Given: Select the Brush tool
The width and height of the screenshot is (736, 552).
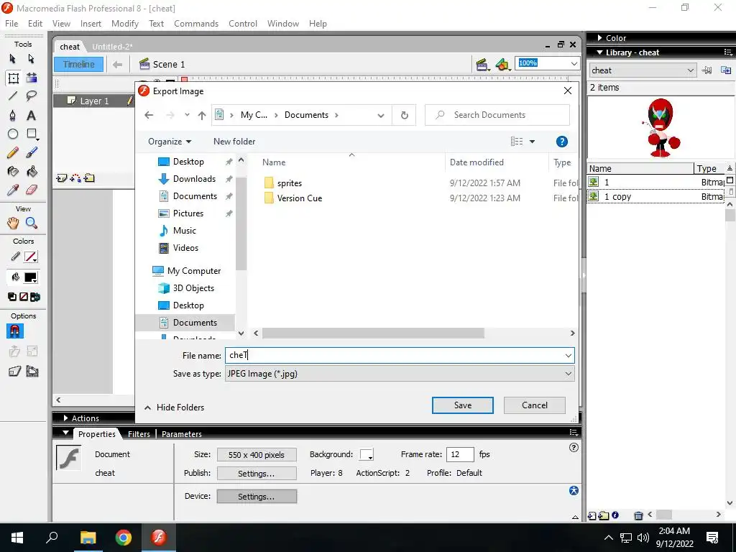Looking at the screenshot, I should [32, 152].
